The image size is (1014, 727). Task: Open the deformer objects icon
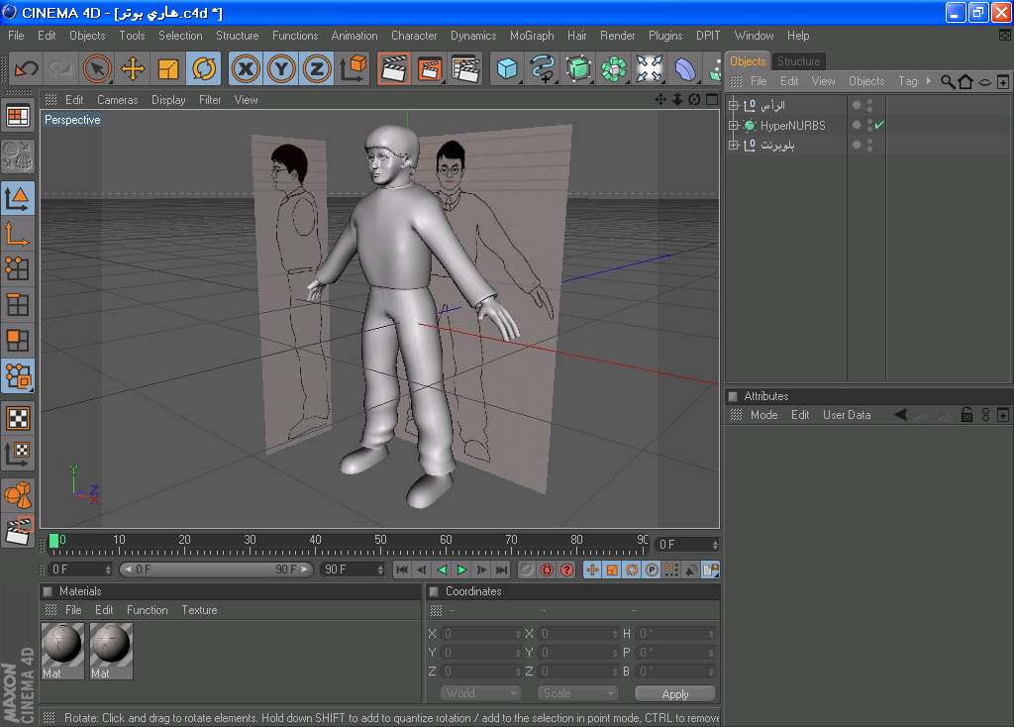click(x=685, y=68)
